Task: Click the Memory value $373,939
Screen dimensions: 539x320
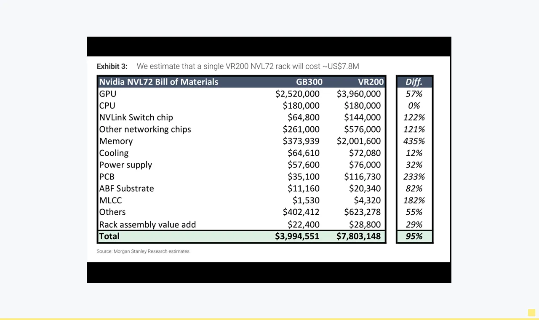Action: 301,141
